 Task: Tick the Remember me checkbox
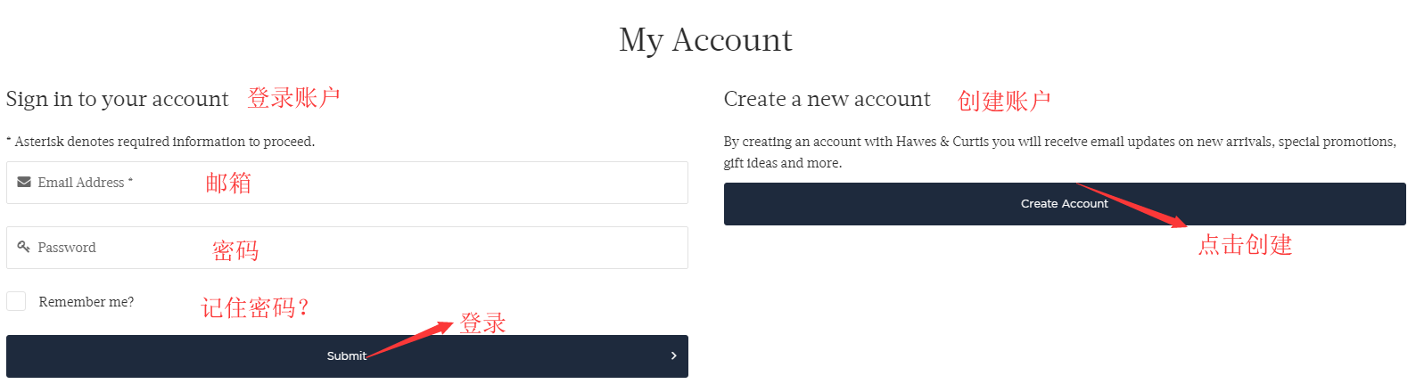[x=16, y=301]
